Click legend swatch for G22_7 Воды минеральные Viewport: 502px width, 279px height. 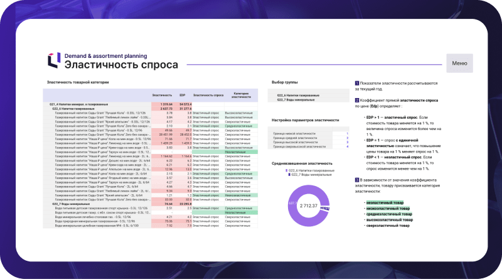click(289, 175)
